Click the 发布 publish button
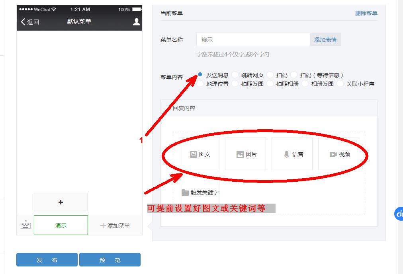 pyautogui.click(x=47, y=260)
